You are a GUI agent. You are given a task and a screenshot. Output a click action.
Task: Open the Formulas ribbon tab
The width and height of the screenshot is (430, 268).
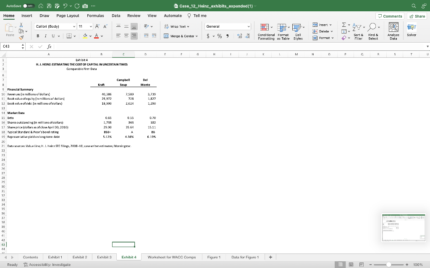click(95, 15)
